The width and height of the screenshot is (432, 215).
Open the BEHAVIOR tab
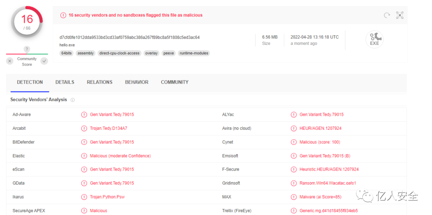137,82
